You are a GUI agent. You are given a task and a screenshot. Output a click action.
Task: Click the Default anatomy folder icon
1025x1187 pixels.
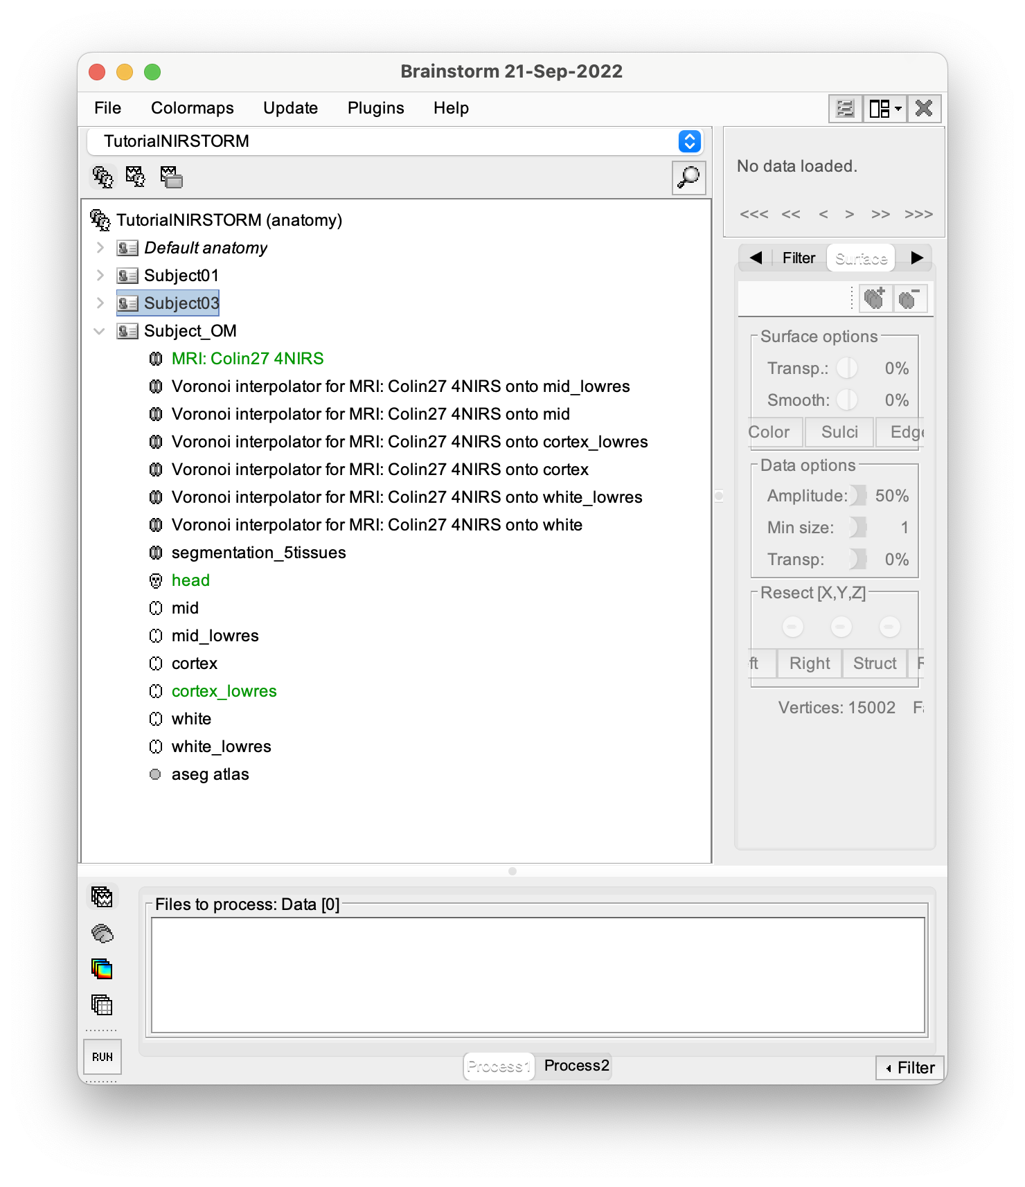pos(127,248)
